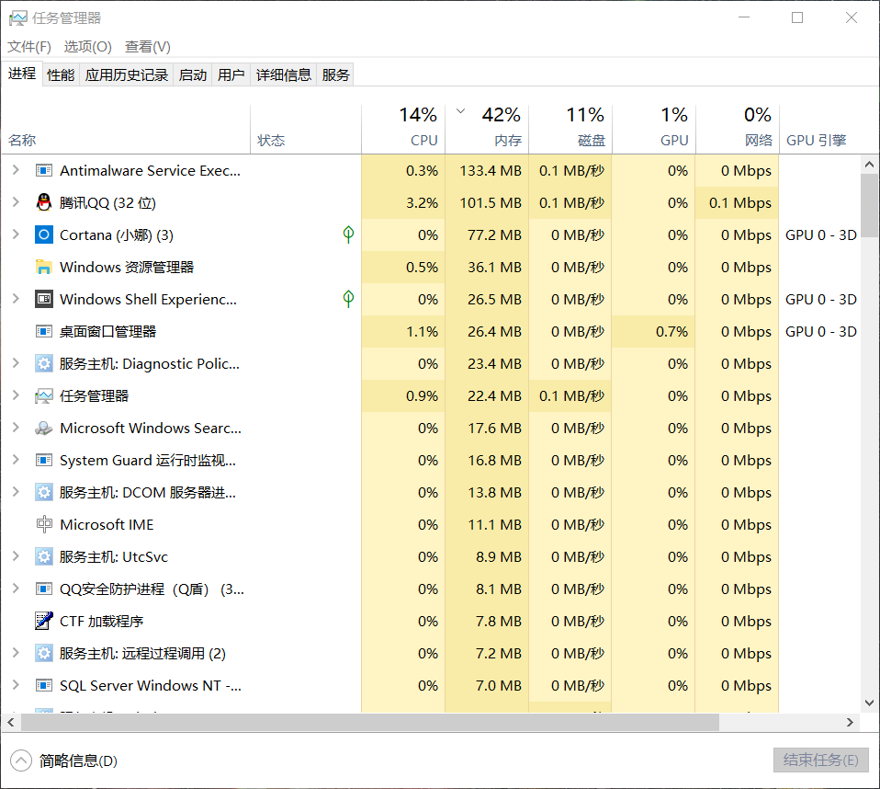This screenshot has height=789, width=880.
Task: Click the Microsoft IME icon
Action: 44,524
